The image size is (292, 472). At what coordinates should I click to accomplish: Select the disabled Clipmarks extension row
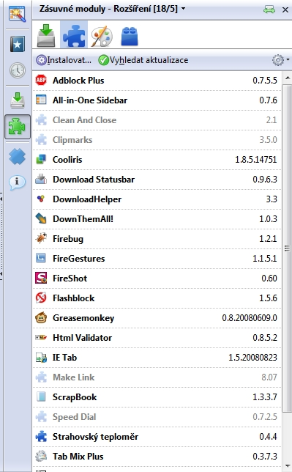(157, 140)
